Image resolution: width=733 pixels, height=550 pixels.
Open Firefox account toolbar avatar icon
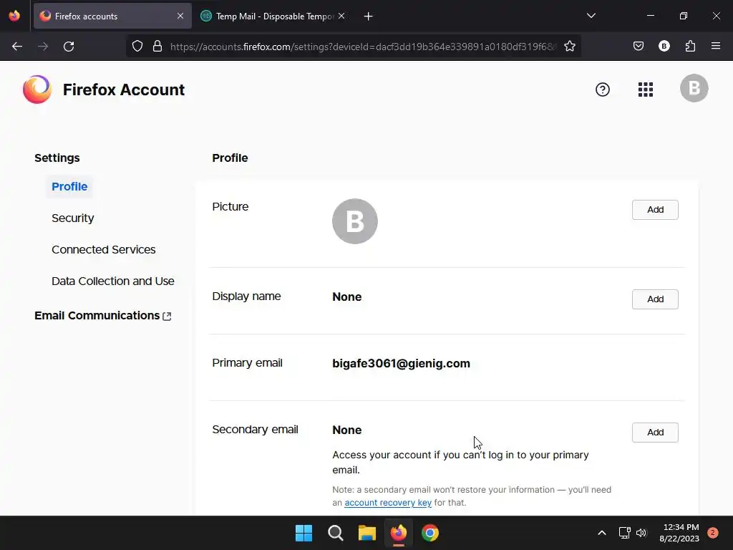click(x=664, y=47)
